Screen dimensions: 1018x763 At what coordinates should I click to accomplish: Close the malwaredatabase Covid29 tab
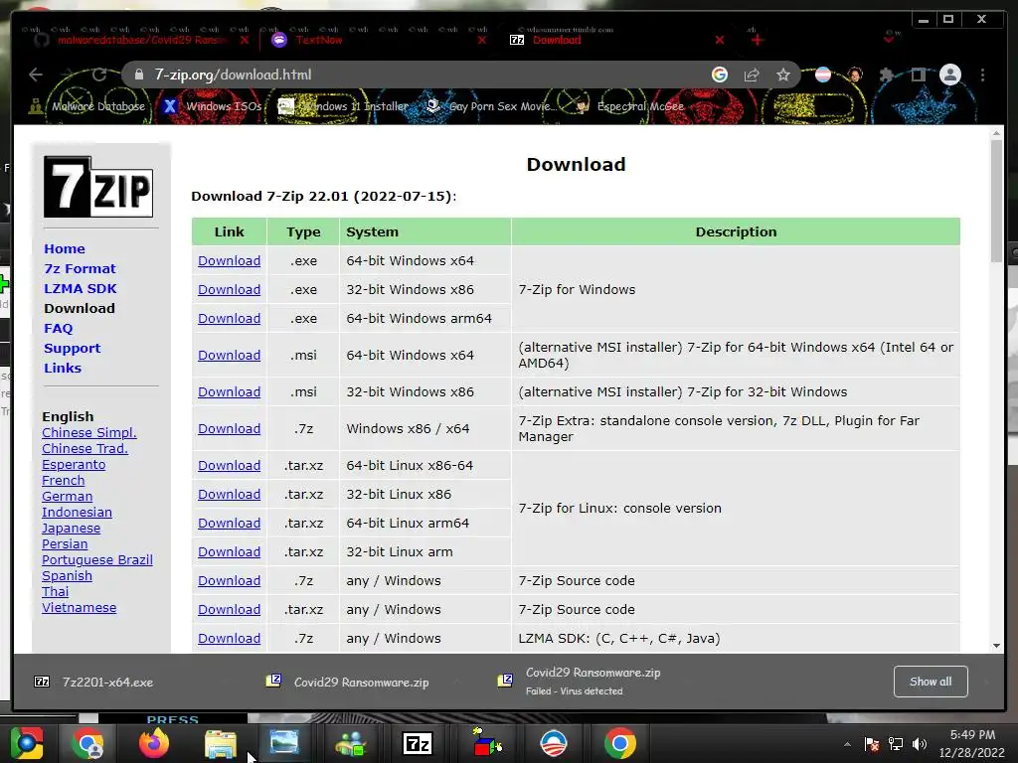tap(245, 40)
